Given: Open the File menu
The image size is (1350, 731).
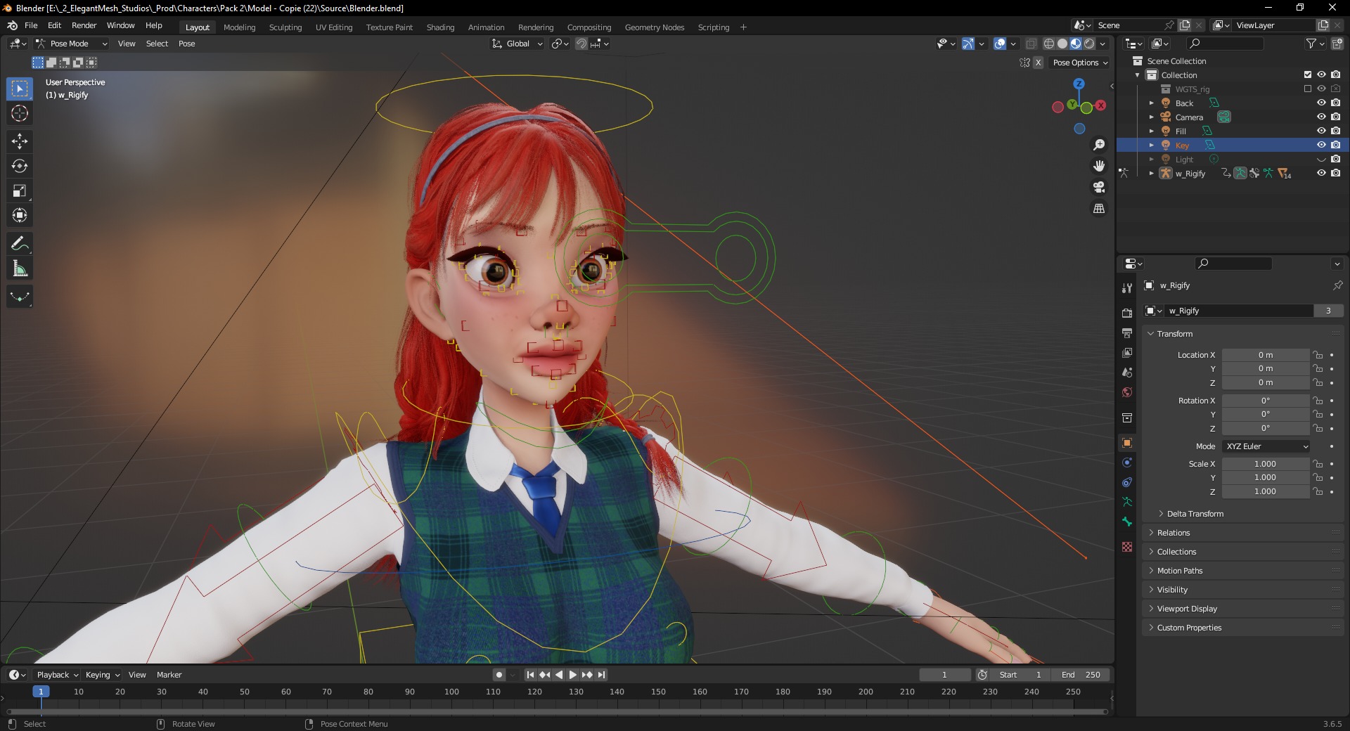Looking at the screenshot, I should 31,25.
